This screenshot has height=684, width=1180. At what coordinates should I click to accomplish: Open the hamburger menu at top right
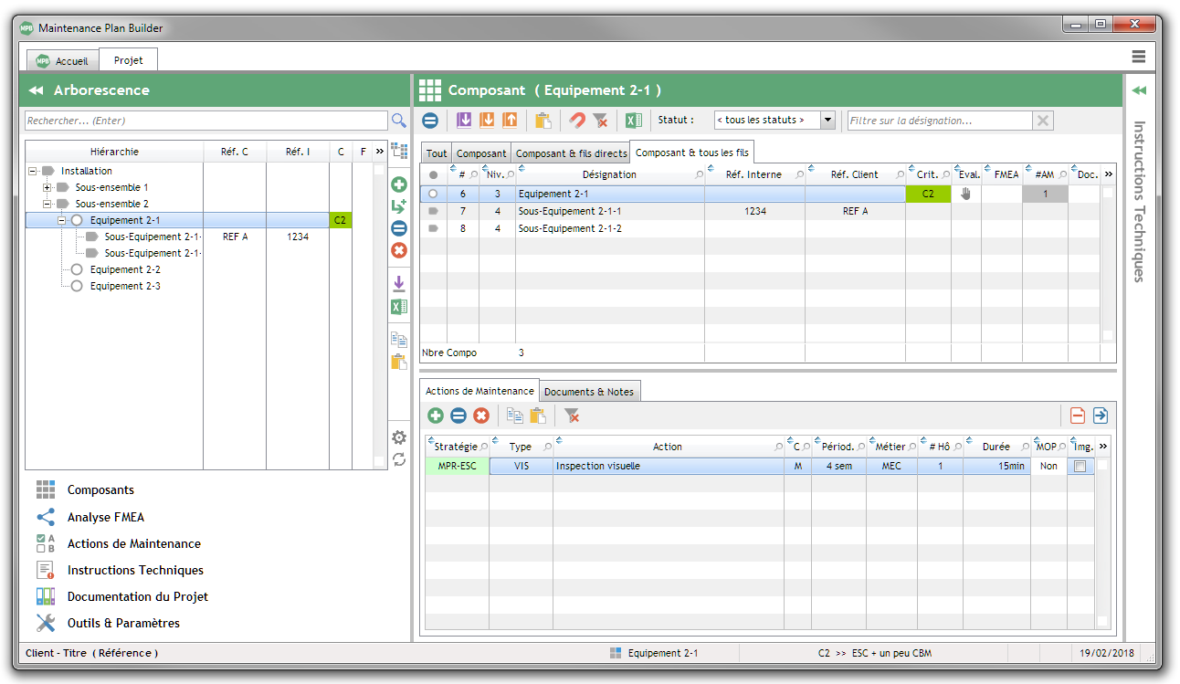tap(1139, 57)
